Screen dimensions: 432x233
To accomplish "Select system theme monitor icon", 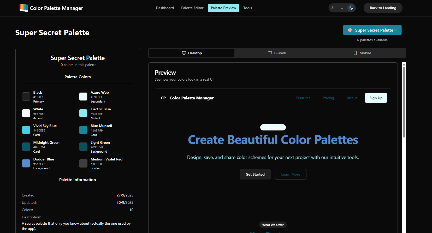I will pyautogui.click(x=342, y=8).
